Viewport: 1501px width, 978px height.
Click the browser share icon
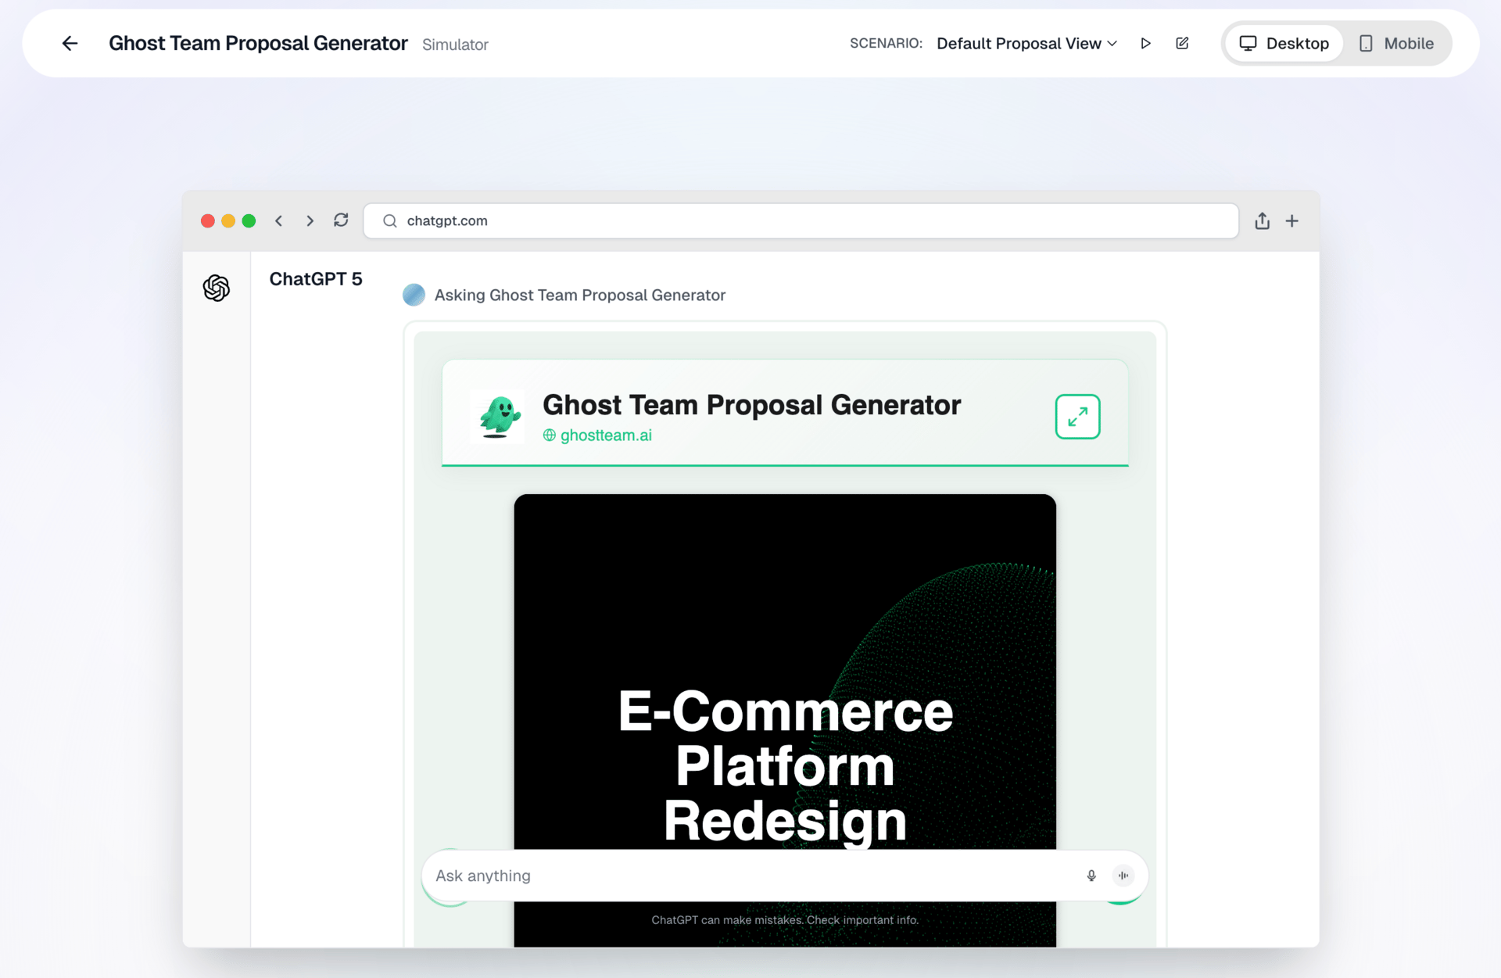click(x=1262, y=221)
